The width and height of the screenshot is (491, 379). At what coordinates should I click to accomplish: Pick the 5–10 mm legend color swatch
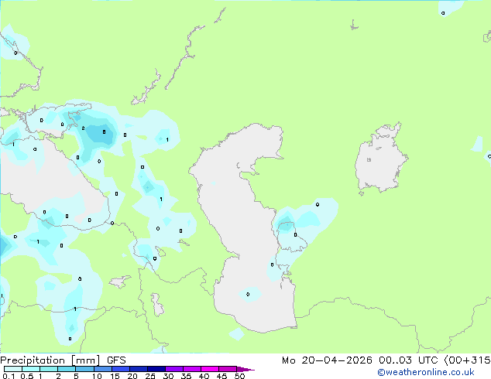click(x=84, y=369)
